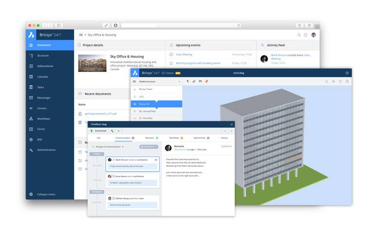Toggle visibility of Bricsys Tower model
365x232 pixels.
pos(135,89)
